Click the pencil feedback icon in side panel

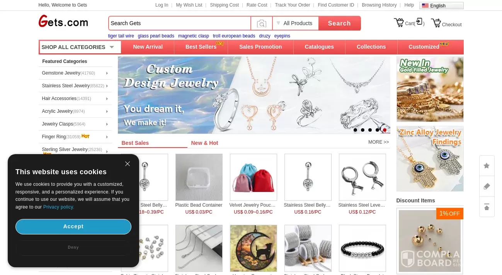(487, 186)
